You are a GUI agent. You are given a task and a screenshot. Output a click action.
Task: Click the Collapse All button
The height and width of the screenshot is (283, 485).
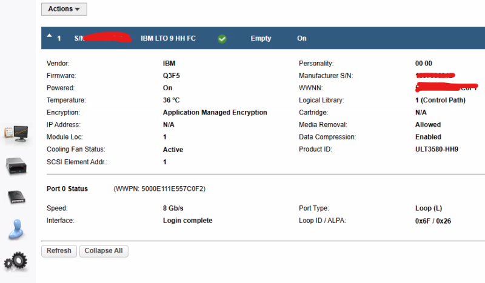(104, 251)
